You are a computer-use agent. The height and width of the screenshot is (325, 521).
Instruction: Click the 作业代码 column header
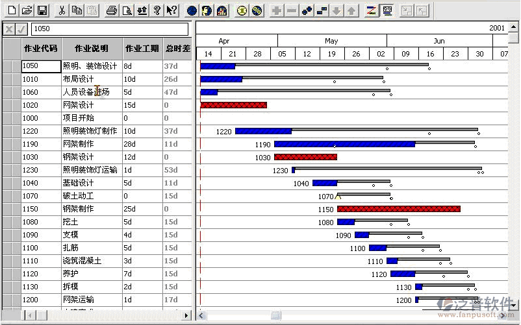(40, 49)
